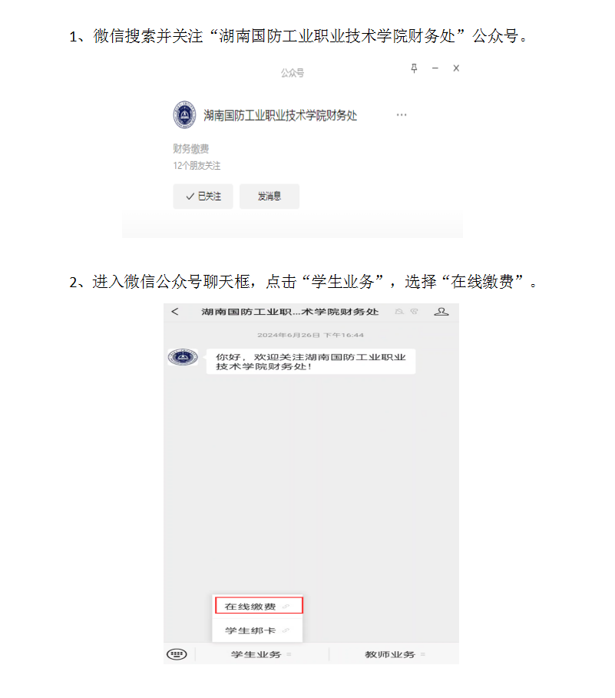
Task: Minimize the 公众号 window
Action: tap(435, 68)
